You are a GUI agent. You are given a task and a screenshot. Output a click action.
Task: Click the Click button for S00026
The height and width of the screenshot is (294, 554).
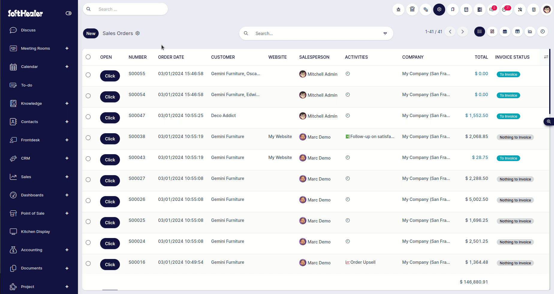click(x=110, y=201)
